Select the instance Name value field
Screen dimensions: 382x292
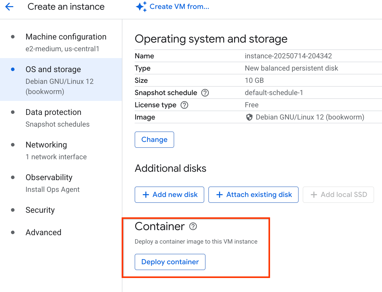pyautogui.click(x=288, y=56)
